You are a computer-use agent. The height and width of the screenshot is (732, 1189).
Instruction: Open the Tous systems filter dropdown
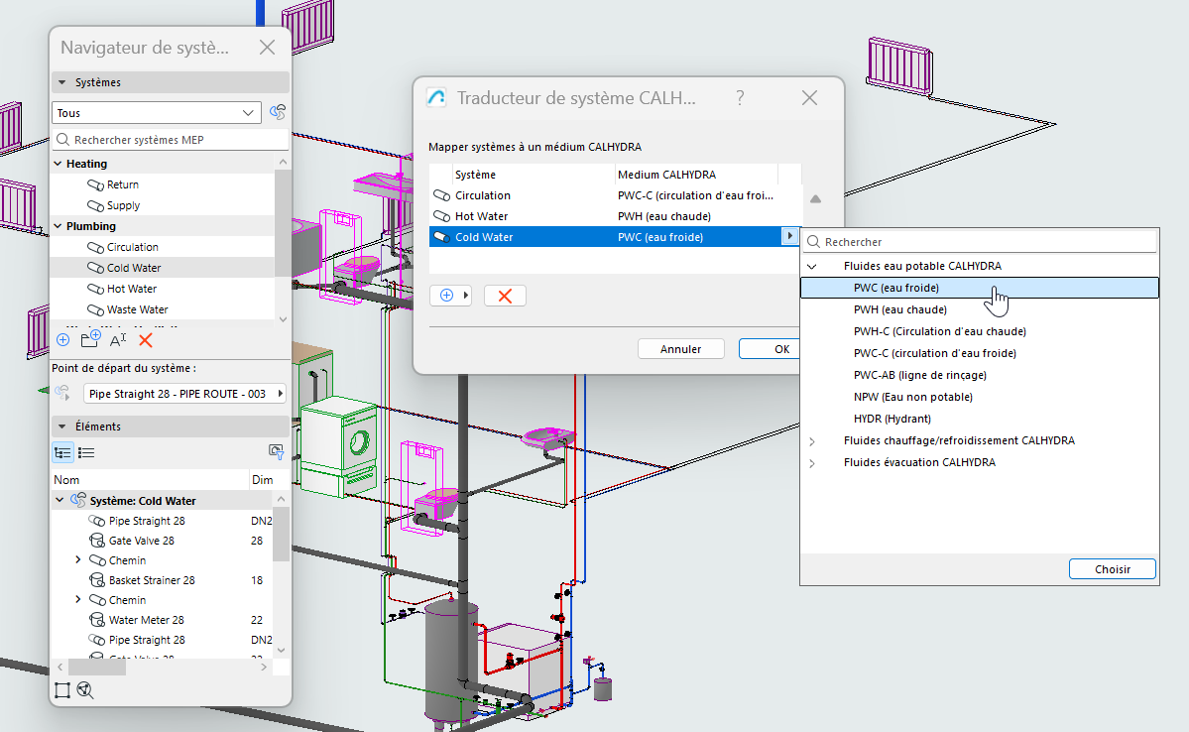coord(157,113)
